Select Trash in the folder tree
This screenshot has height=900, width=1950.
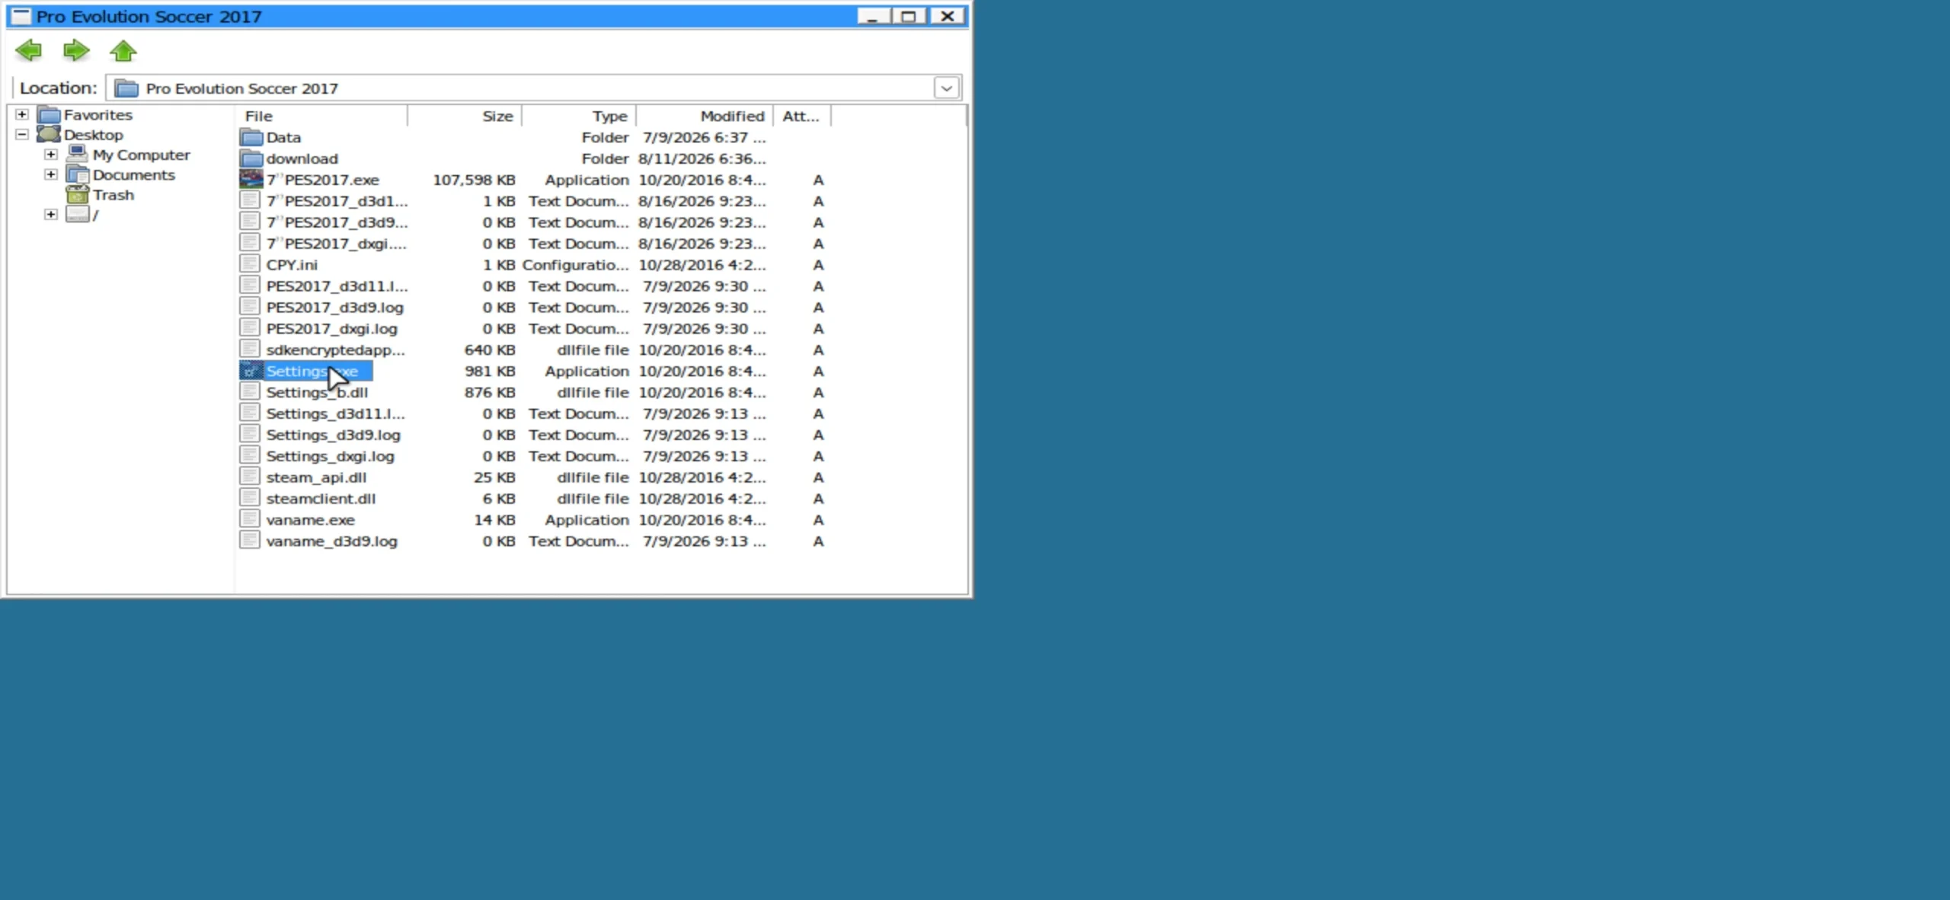click(x=113, y=195)
